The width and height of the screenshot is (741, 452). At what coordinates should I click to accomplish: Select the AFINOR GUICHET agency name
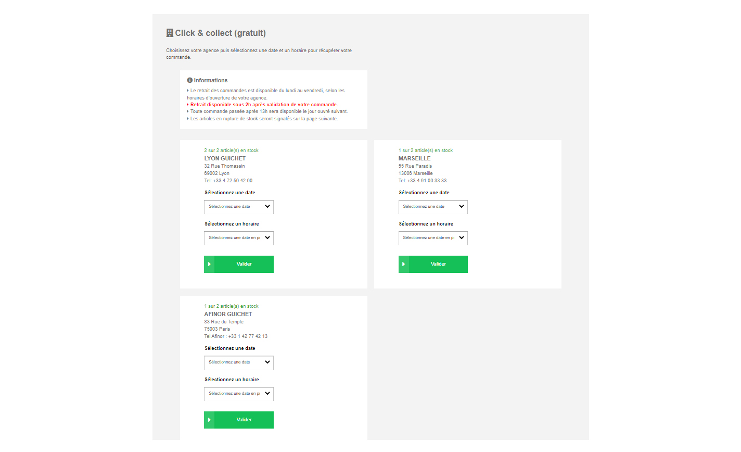click(228, 314)
